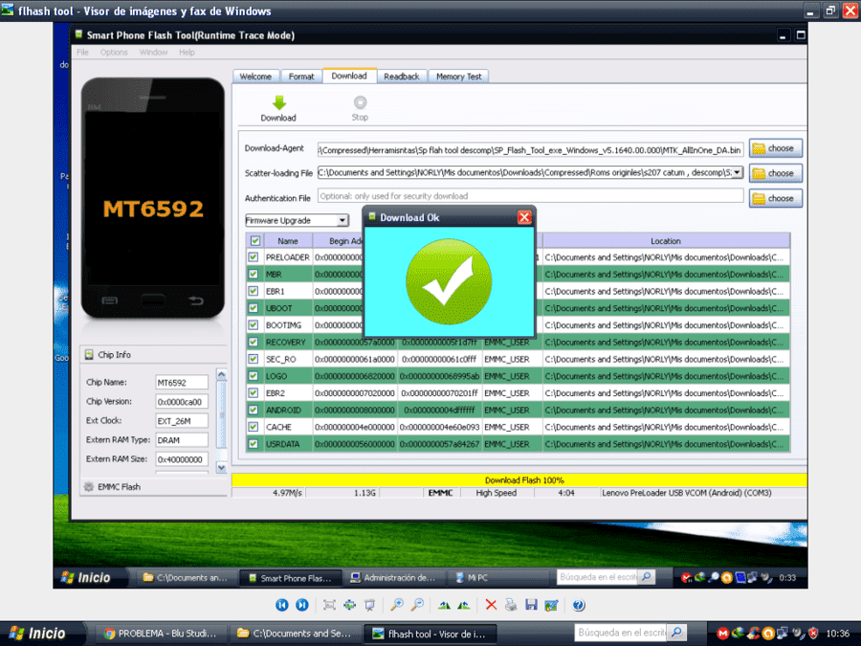The width and height of the screenshot is (861, 646).
Task: Click the Stop icon in toolbar
Action: pyautogui.click(x=360, y=102)
